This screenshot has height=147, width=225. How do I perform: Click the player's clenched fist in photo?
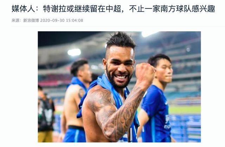pyautogui.click(x=145, y=72)
